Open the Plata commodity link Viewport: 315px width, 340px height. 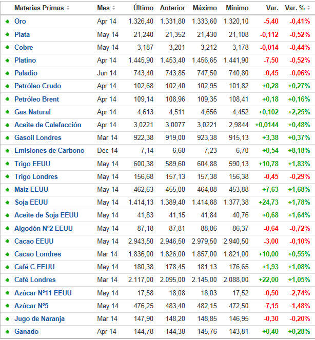(22, 34)
